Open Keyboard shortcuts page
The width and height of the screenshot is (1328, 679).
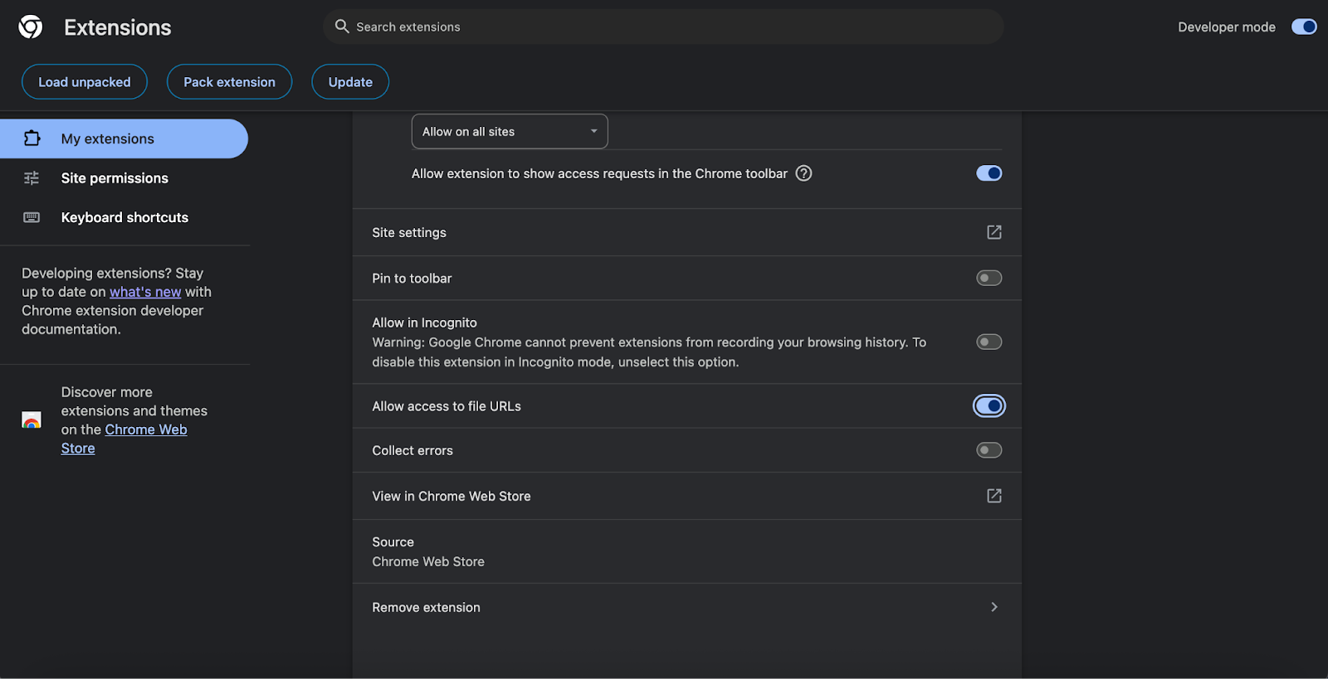click(x=124, y=217)
